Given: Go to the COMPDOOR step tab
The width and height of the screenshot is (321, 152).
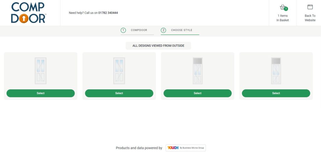Looking at the screenshot, I should coord(137,30).
